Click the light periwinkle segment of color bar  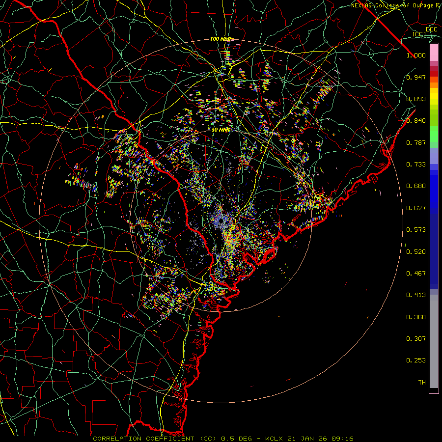pyautogui.click(x=434, y=156)
